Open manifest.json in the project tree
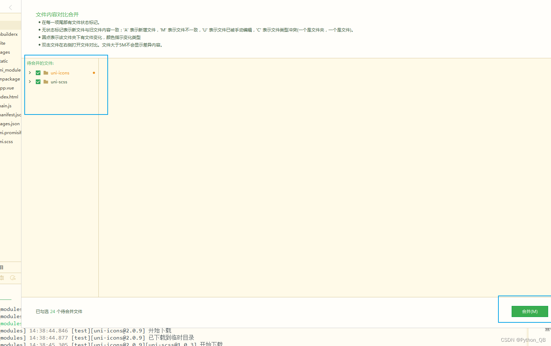 tap(10, 114)
